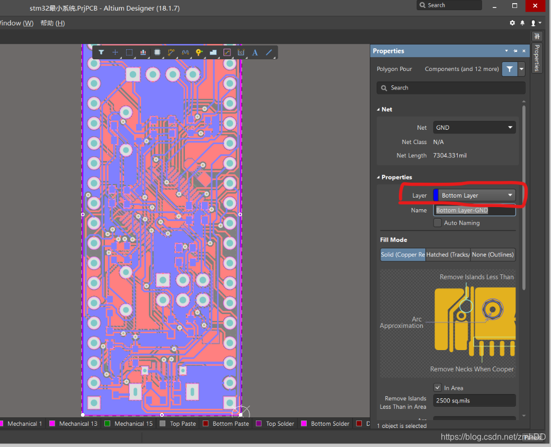Open the settings gear icon

click(512, 23)
